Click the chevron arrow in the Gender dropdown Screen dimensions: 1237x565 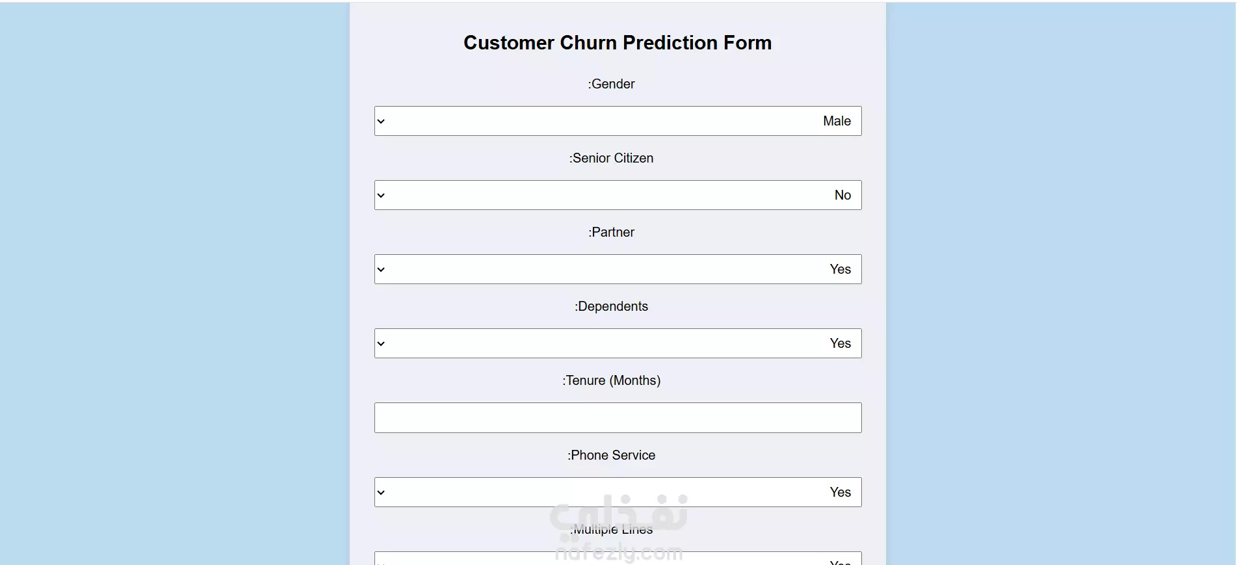(382, 122)
